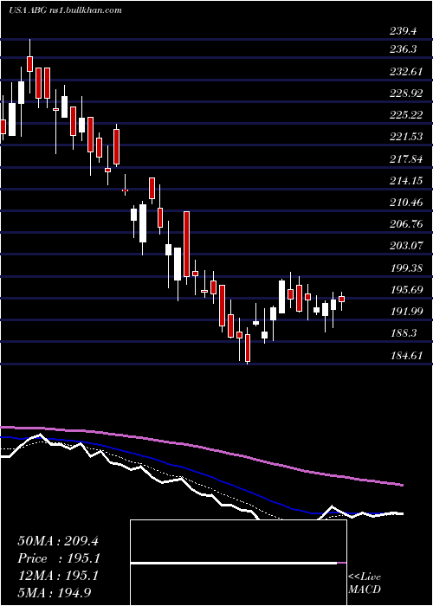Select the 232.61 price level label
Screen dimensions: 433x606
coord(405,72)
